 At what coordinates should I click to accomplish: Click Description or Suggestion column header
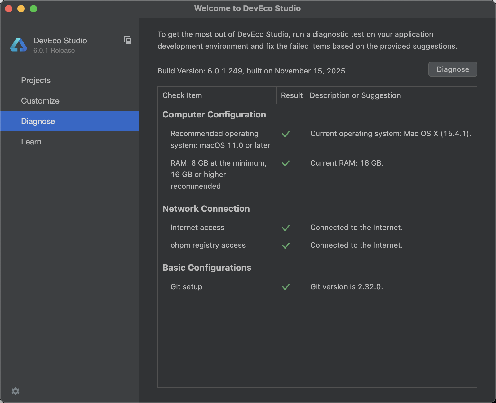coord(355,95)
